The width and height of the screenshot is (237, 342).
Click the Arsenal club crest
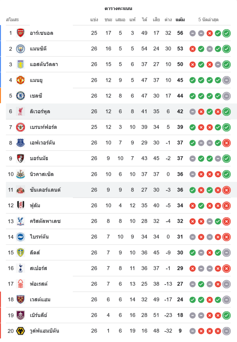click(21, 33)
